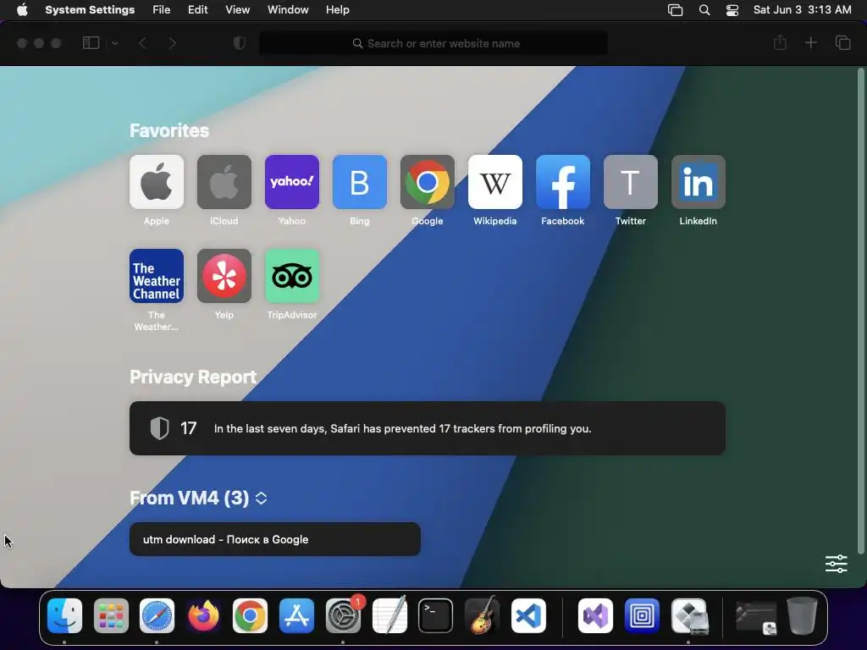This screenshot has height=650, width=867.
Task: Launch Firefox from the Dock
Action: (x=203, y=615)
